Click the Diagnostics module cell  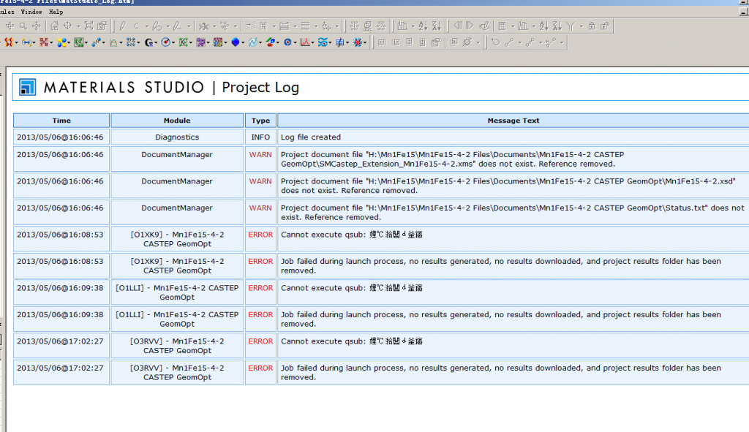pos(177,137)
